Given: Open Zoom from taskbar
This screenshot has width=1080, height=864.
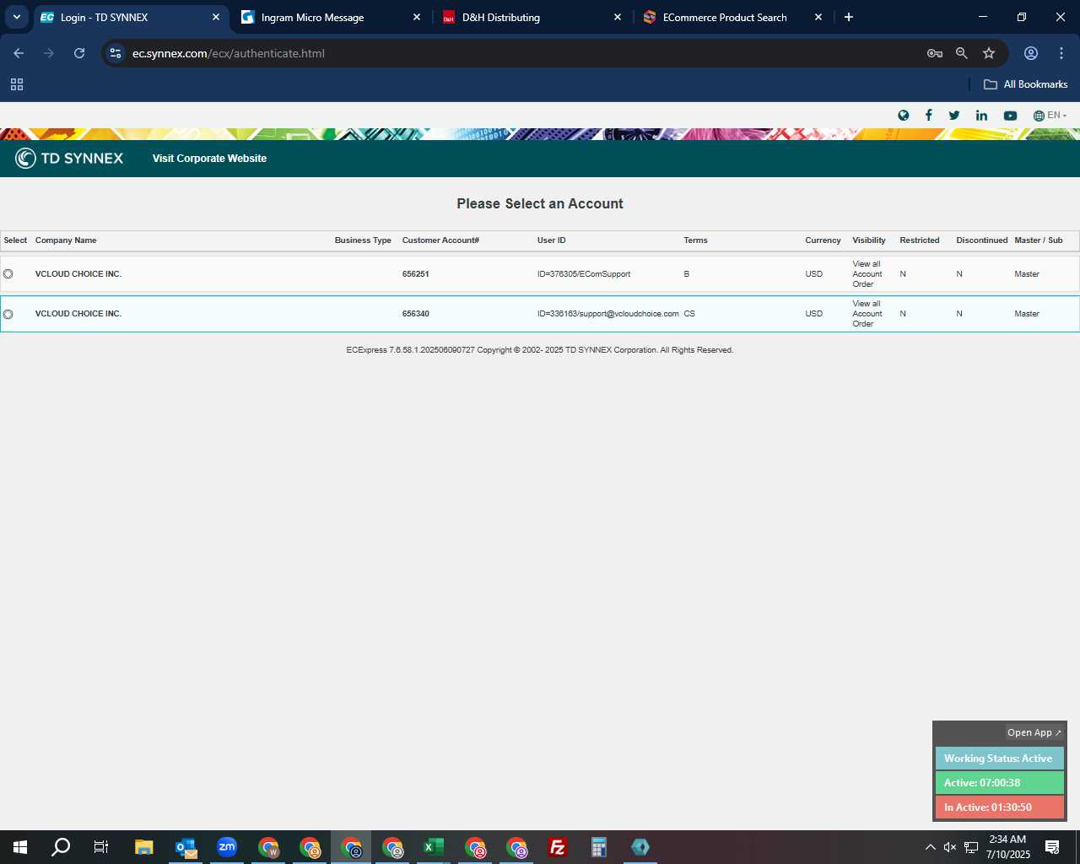Looking at the screenshot, I should 227,847.
